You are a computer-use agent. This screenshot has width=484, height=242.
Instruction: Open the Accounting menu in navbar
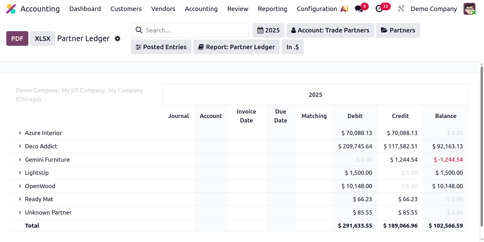tap(201, 9)
